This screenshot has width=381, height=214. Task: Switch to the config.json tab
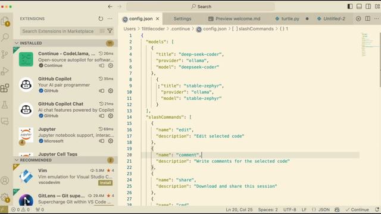click(140, 18)
